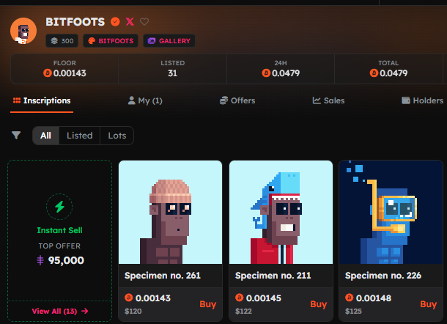This screenshot has width=447, height=324.
Task: Click the $120 price under Specimen 261
Action: (x=133, y=311)
